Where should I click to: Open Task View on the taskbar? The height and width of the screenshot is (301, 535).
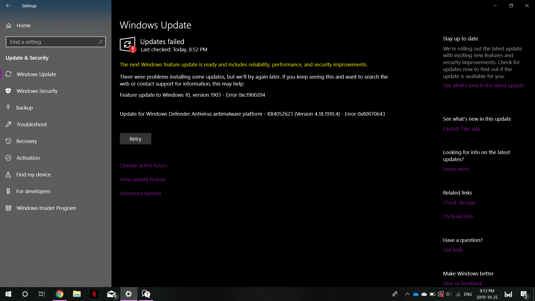[42, 294]
